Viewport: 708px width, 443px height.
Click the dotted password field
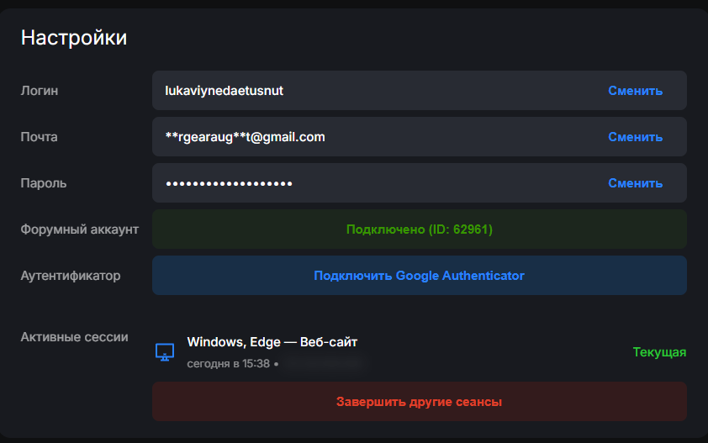pyautogui.click(x=229, y=183)
